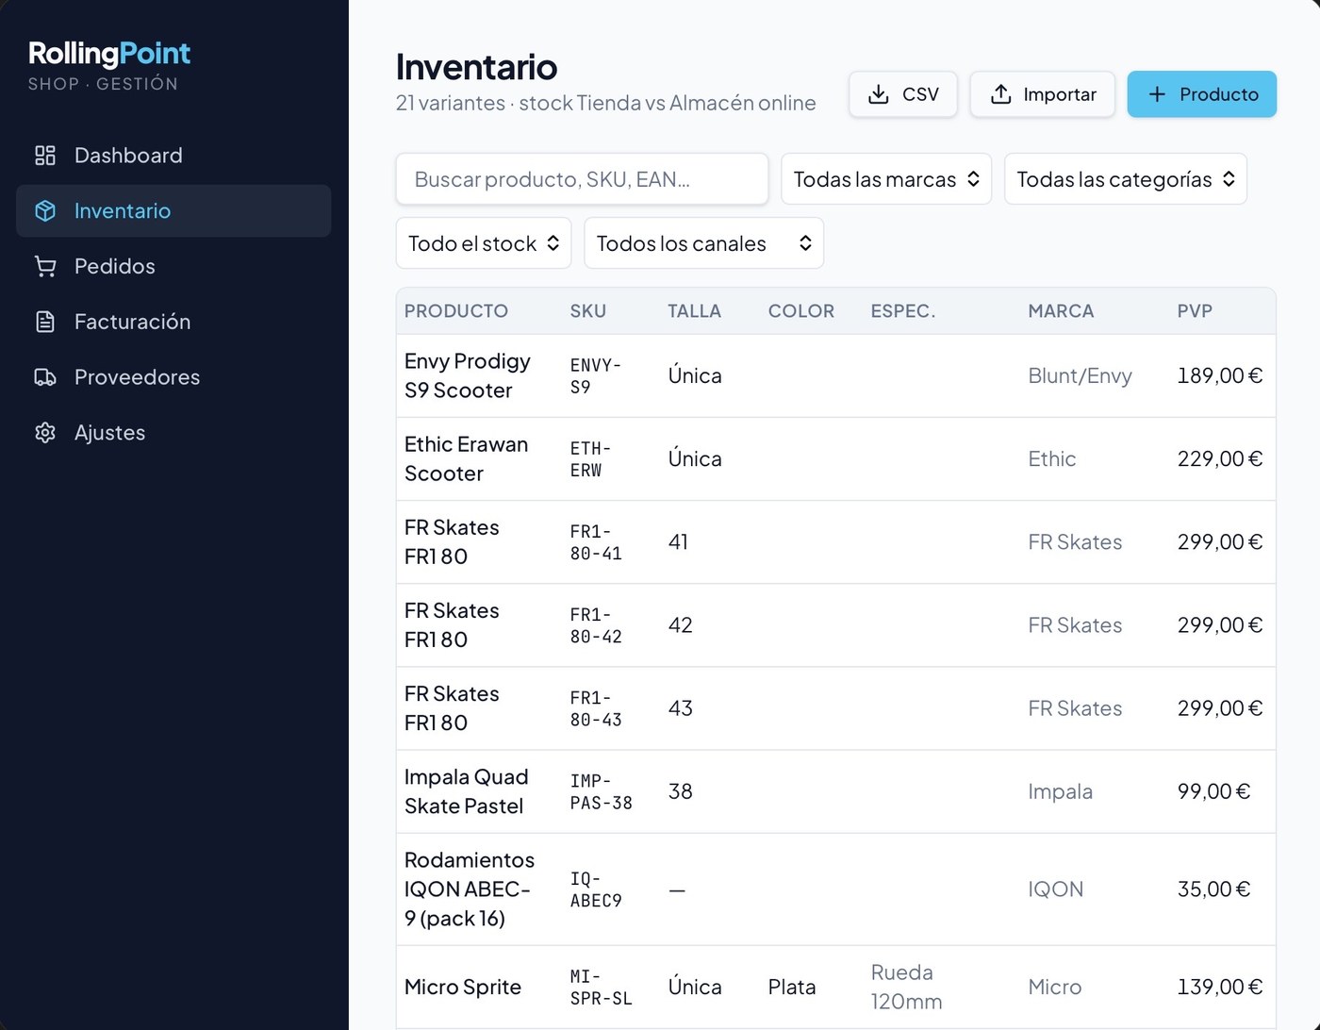Open the Todas las marcas dropdown
This screenshot has height=1030, width=1320.
[x=886, y=179]
